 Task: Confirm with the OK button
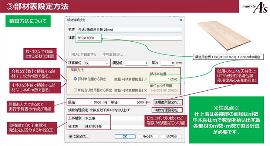(125, 136)
